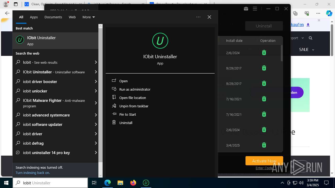Click the Open file location icon
This screenshot has height=188, width=335.
(114, 97)
